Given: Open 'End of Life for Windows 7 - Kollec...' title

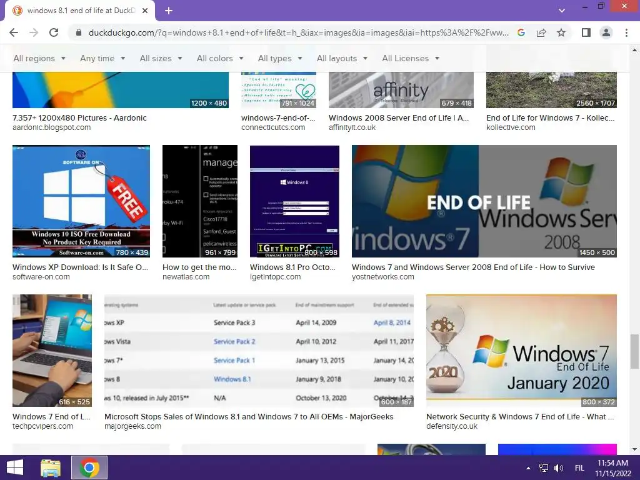Looking at the screenshot, I should (x=550, y=118).
